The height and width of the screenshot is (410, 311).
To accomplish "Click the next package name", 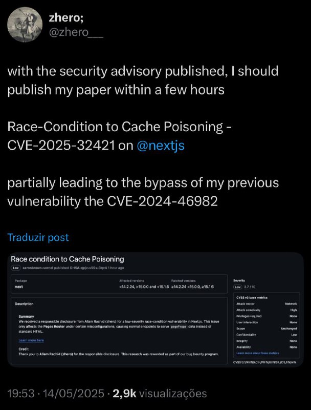I will (x=19, y=286).
